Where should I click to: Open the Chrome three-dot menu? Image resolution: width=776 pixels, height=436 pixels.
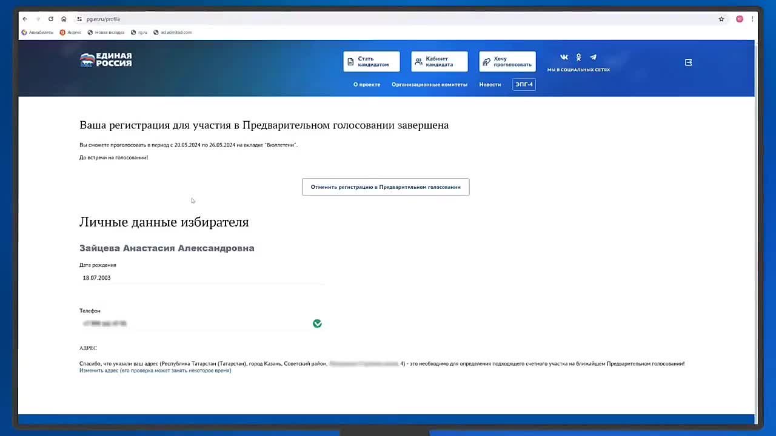752,19
